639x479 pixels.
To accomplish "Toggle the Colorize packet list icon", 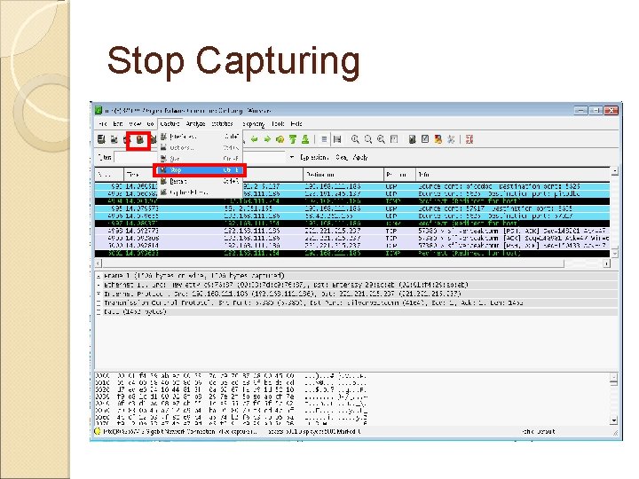I will [324, 139].
